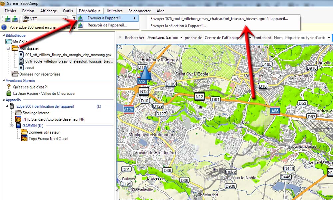The image size is (333, 200).
Task: Click the A12A highway shield on map
Action: point(129,109)
